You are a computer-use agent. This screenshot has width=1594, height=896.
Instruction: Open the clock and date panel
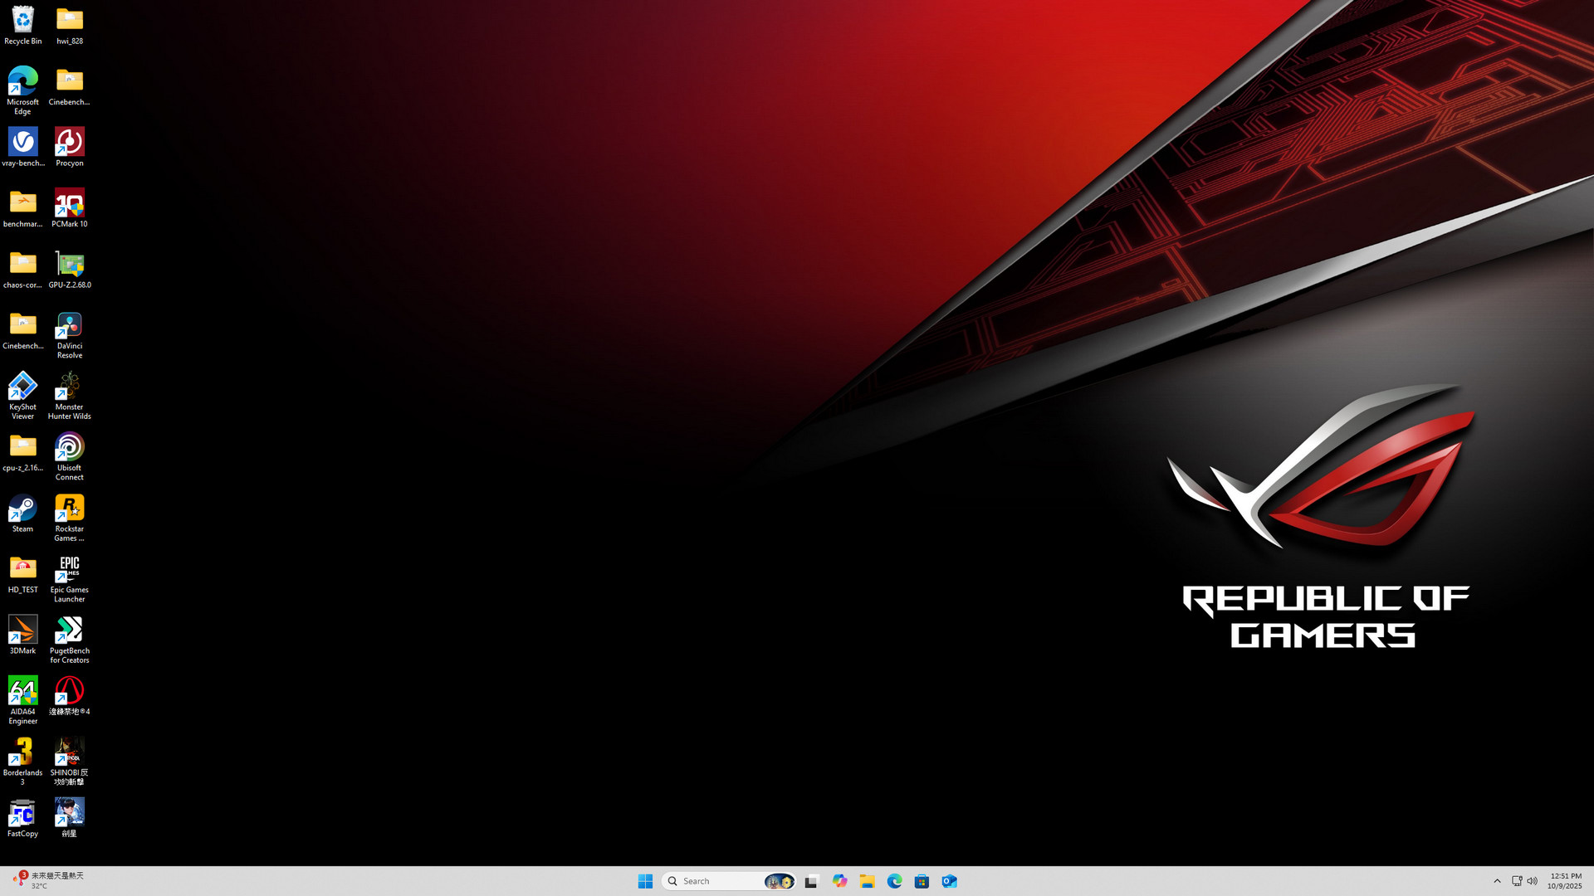(1565, 881)
